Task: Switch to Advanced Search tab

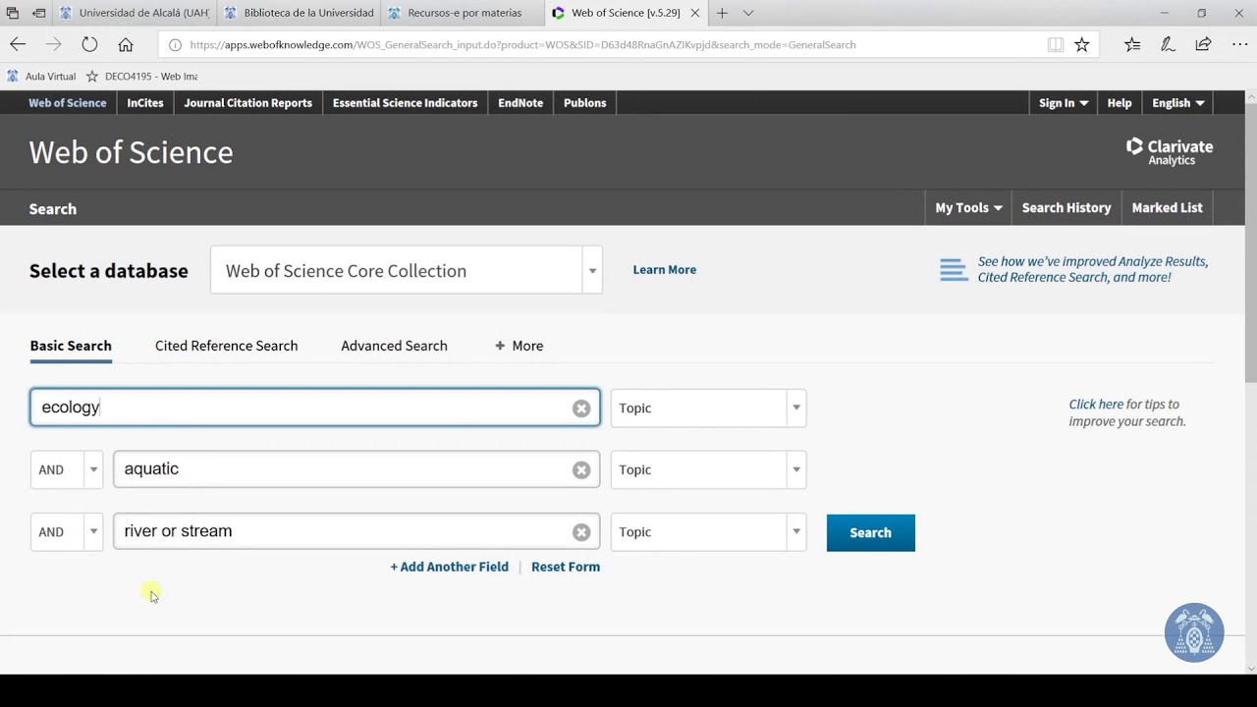Action: click(394, 346)
